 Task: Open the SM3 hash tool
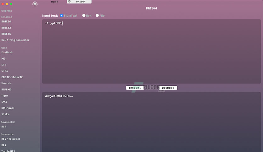[x=4, y=102]
